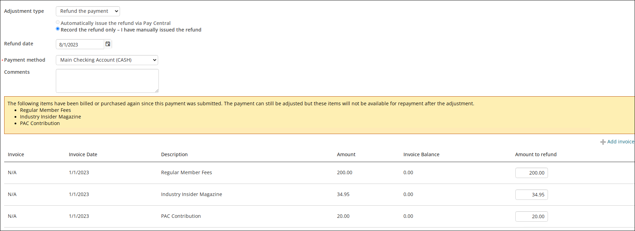Click the Amount column header
This screenshot has height=231, width=635.
[x=346, y=154]
